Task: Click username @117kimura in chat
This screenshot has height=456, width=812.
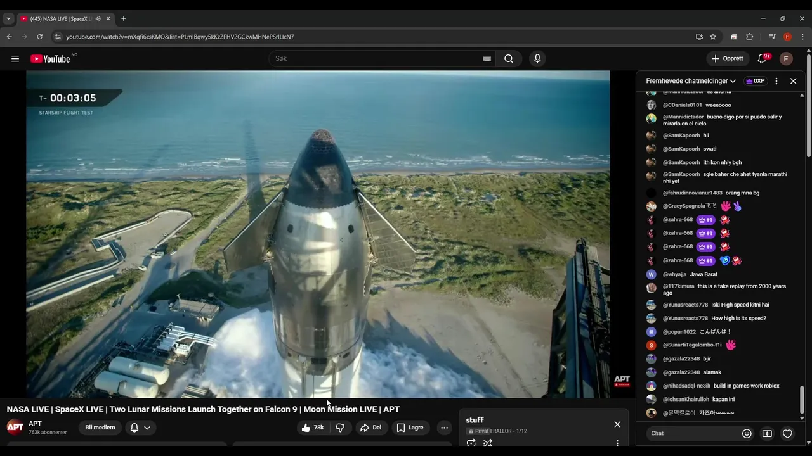Action: [x=679, y=286]
